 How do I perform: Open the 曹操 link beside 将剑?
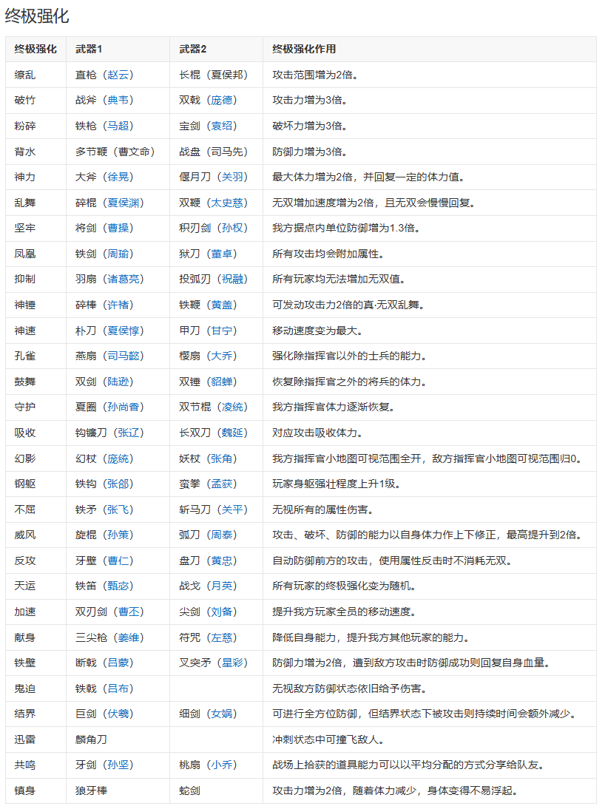pos(118,228)
